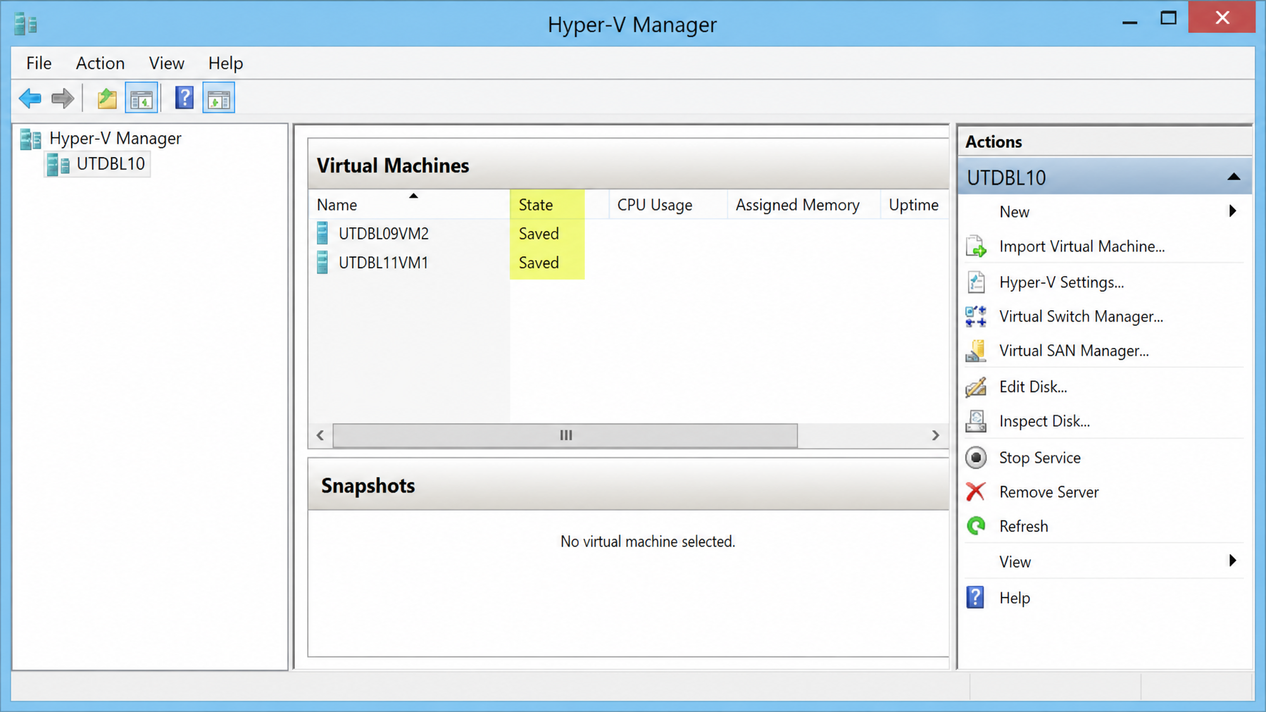
Task: Select the UTDBL09VM2 row name
Action: tap(384, 234)
